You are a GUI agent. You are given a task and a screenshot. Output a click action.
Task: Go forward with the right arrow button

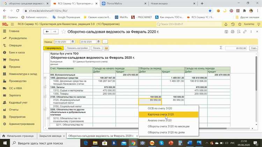pos(54,31)
